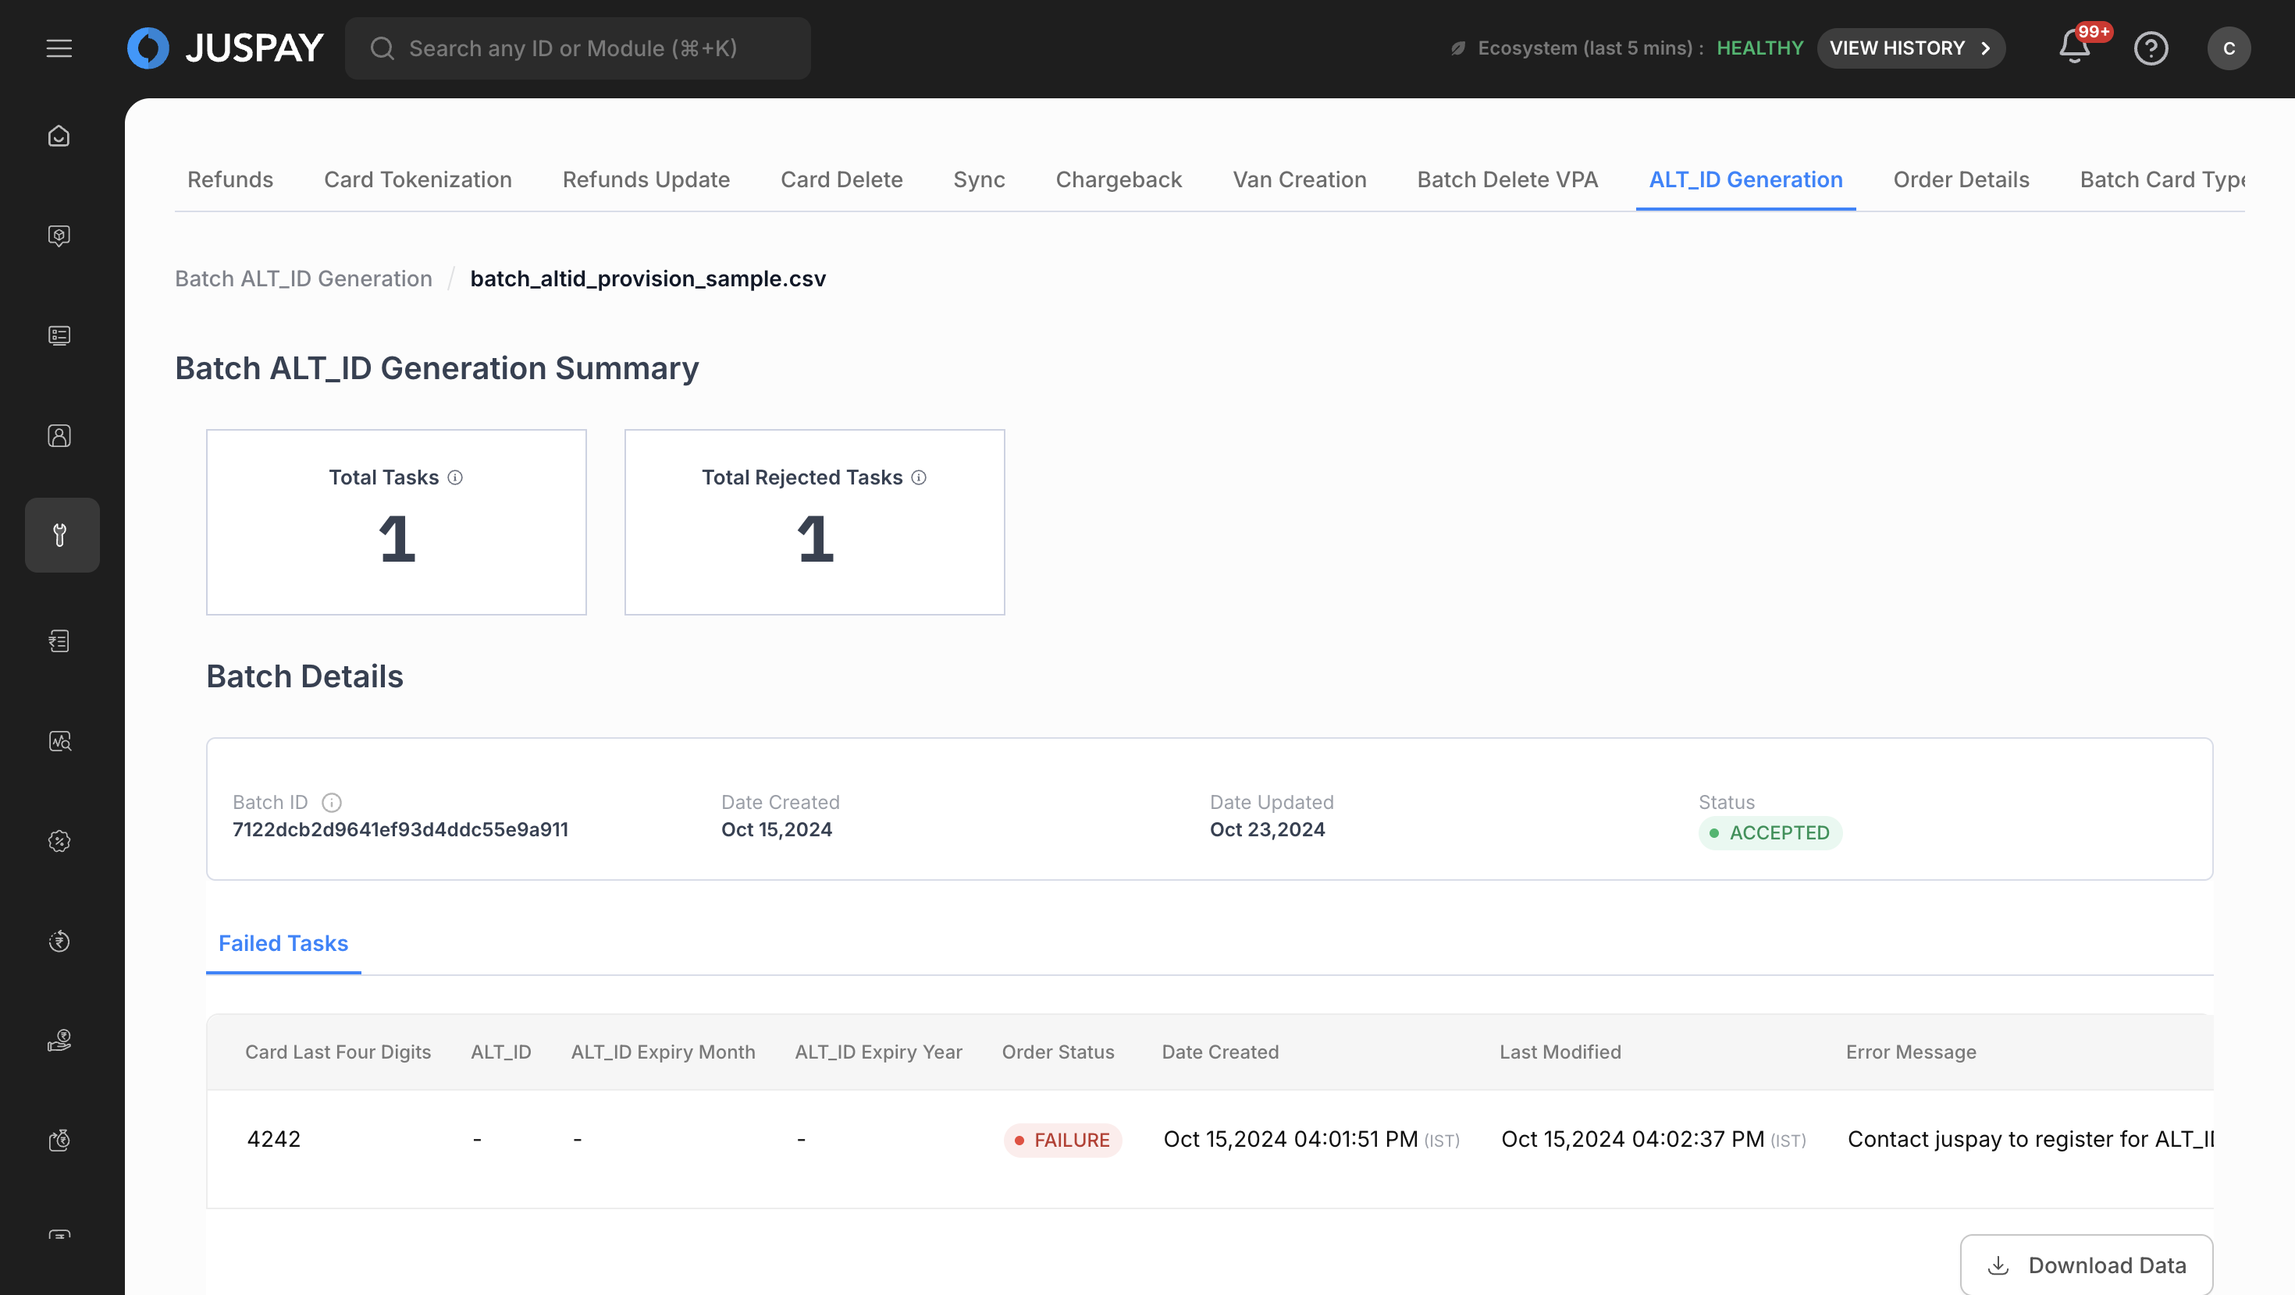
Task: Select the wrench operations sidebar icon
Action: tap(61, 534)
